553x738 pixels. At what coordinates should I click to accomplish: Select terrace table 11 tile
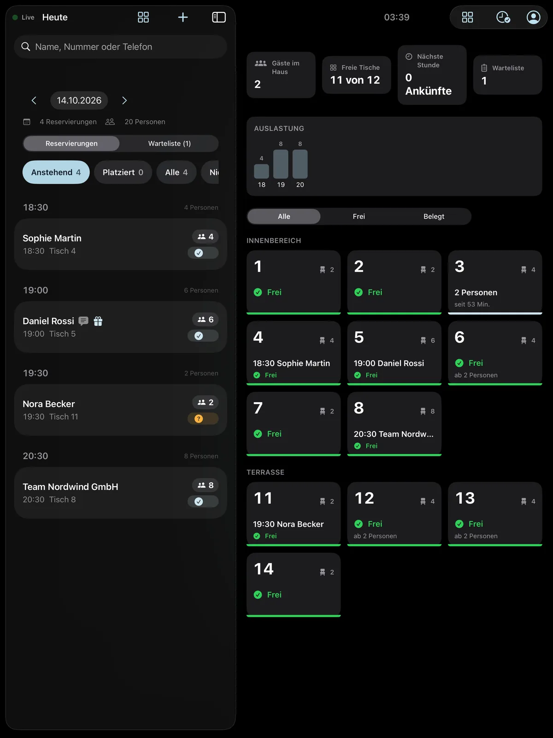pos(294,514)
